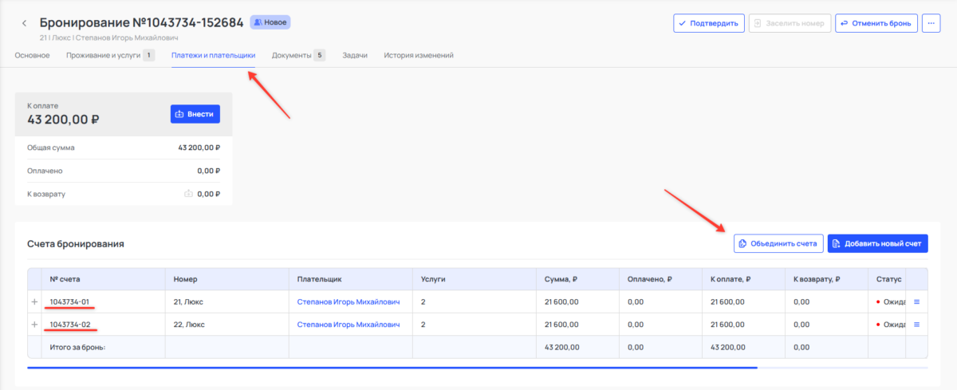This screenshot has height=390, width=957.
Task: Click the Подтвердить button
Action: [x=709, y=23]
